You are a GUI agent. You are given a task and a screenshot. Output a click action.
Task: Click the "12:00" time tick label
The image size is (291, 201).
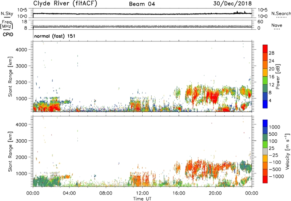[142, 193]
